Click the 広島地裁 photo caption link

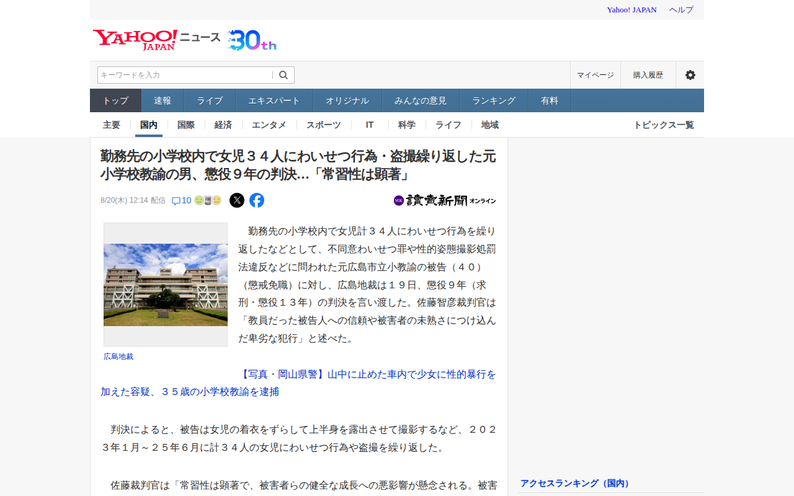(118, 356)
